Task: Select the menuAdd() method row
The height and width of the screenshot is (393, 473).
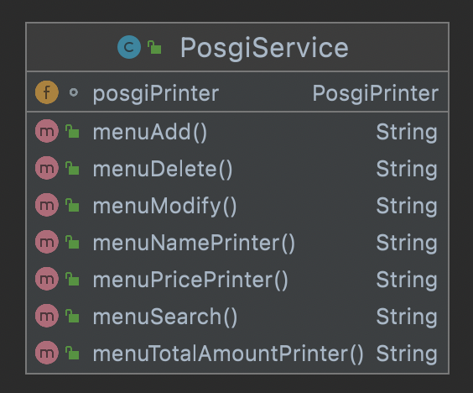Action: tap(237, 131)
